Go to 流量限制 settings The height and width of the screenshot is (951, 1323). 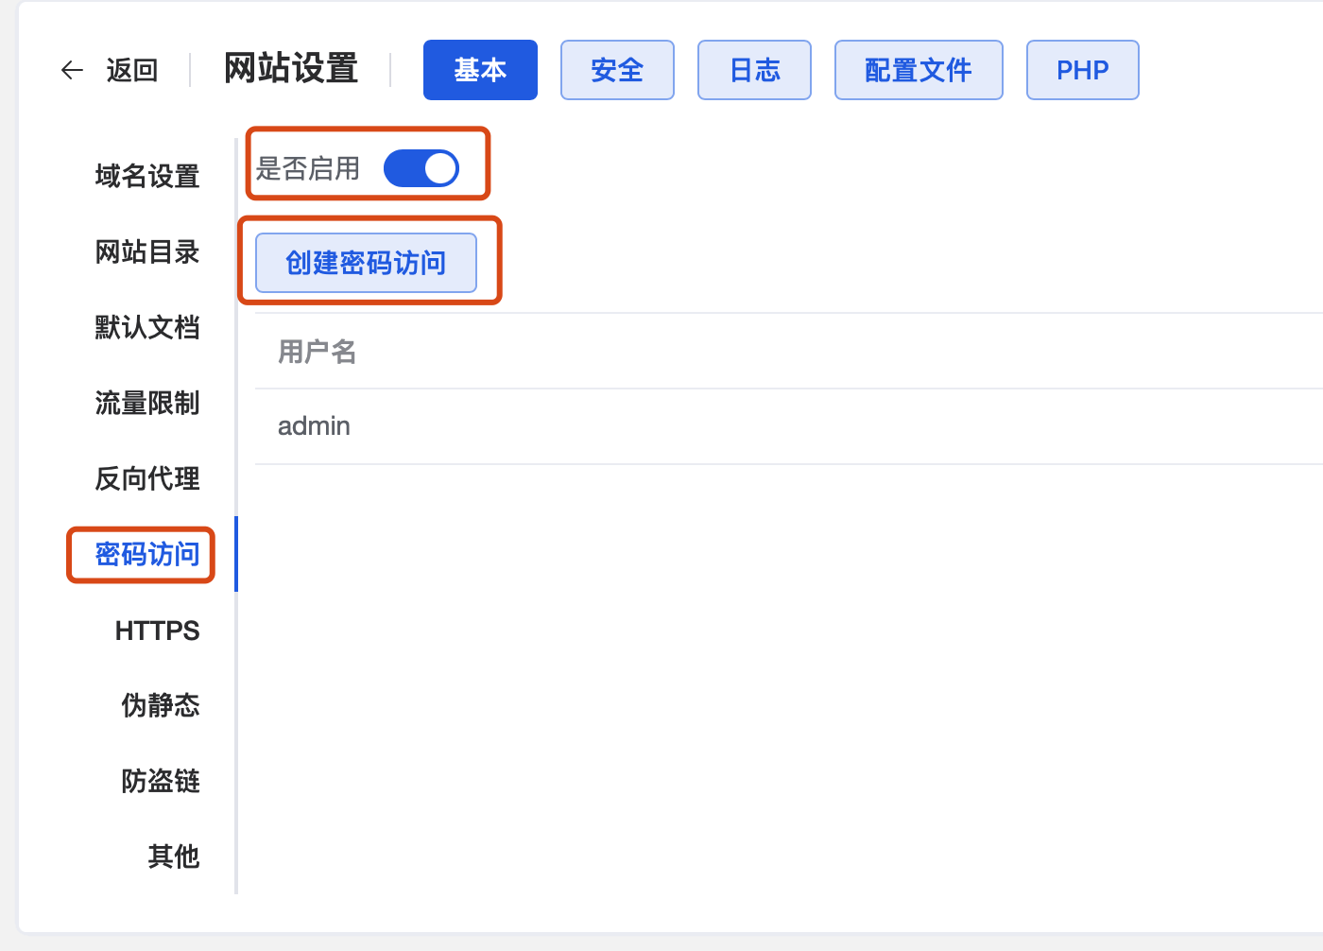pos(146,403)
